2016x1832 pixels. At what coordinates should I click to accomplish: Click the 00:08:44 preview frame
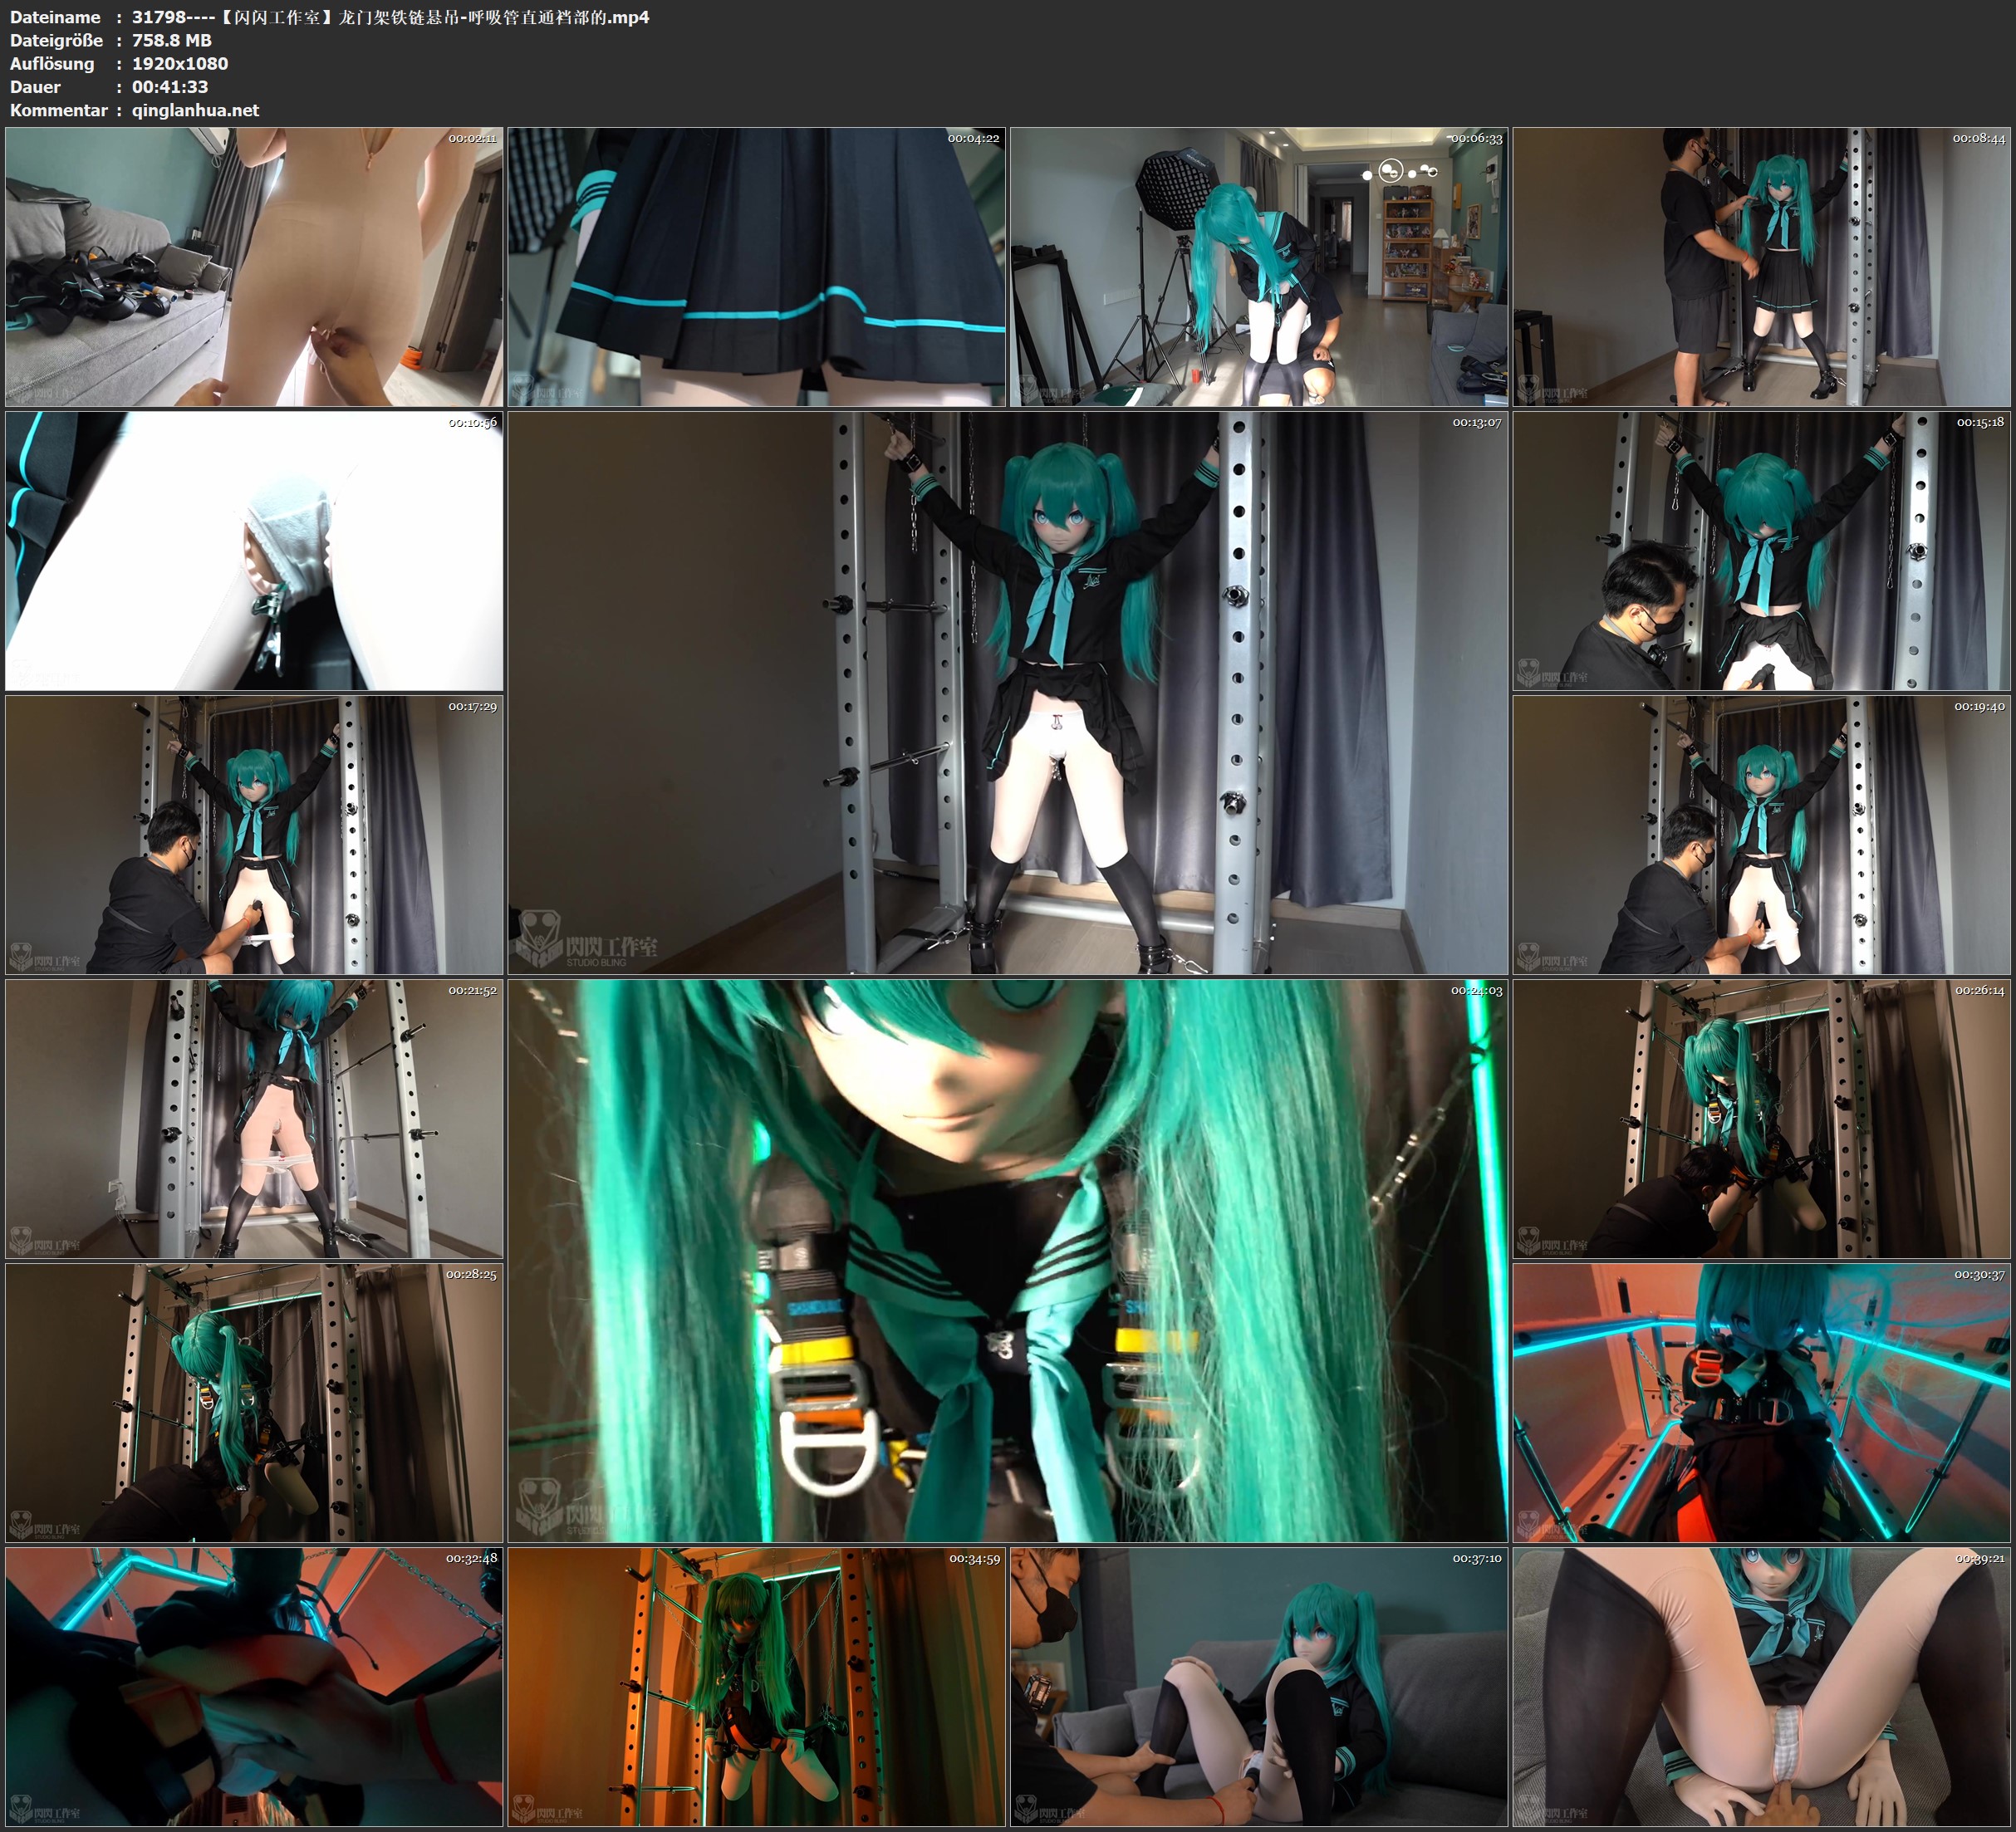click(1761, 267)
